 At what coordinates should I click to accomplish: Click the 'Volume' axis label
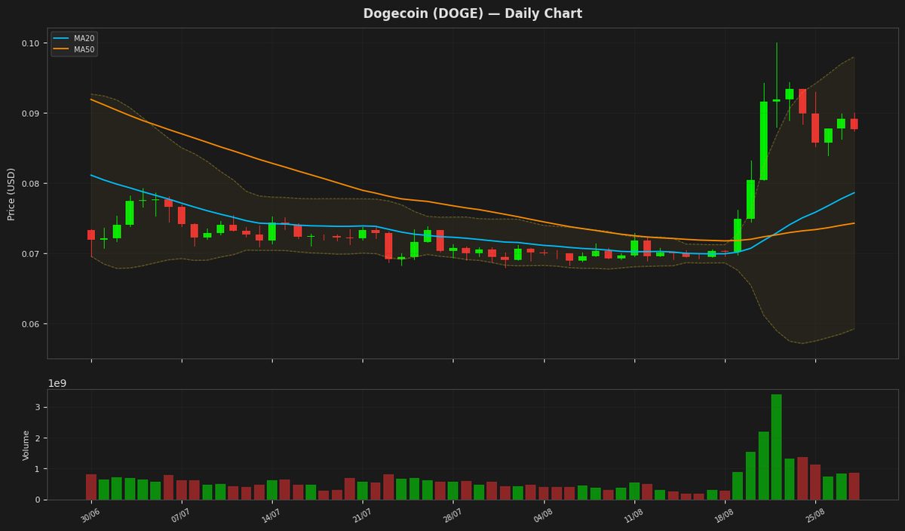point(26,445)
